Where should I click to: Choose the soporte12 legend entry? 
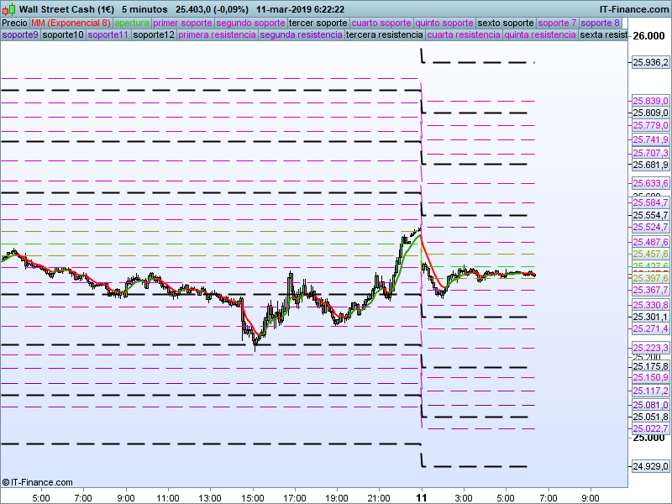pos(154,34)
